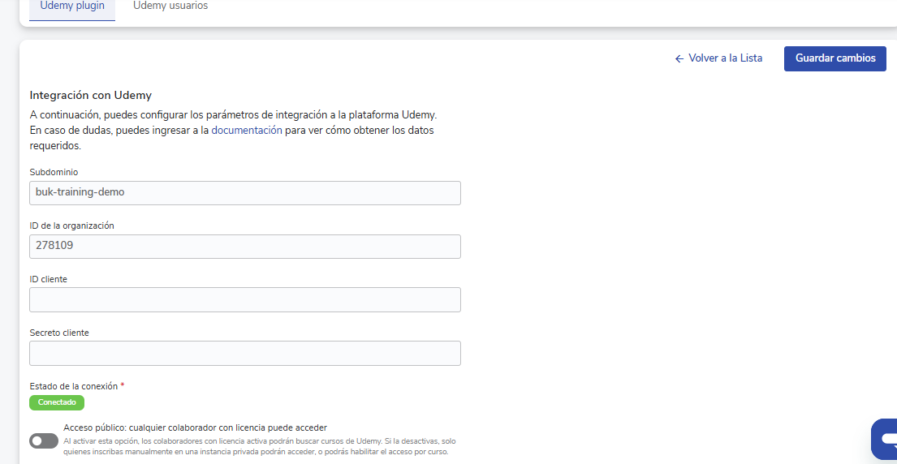
Task: Enable the Acceso público toggle switch
Action: 44,440
